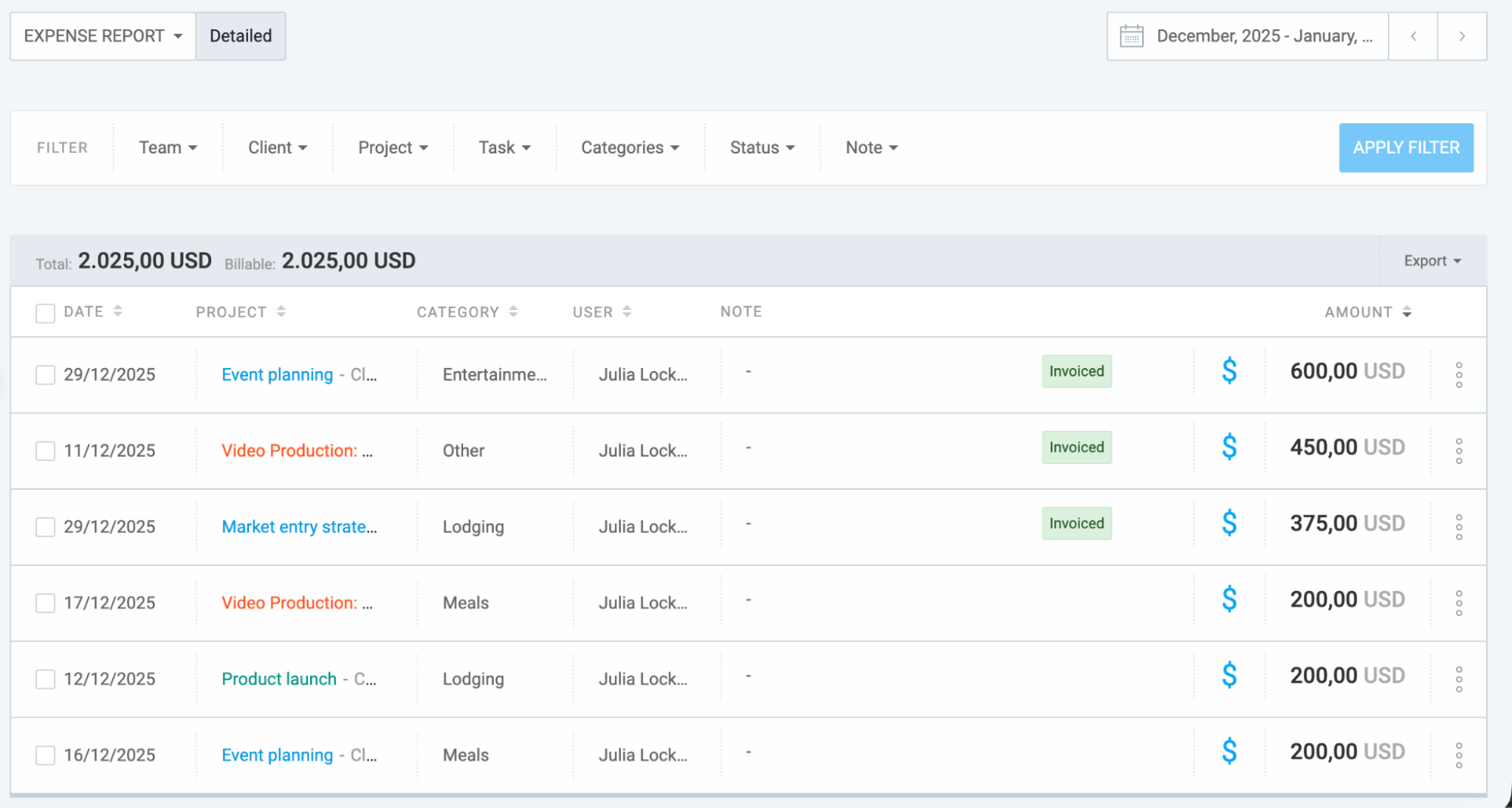Open the Market entry strategy project link
The width and height of the screenshot is (1512, 808).
click(299, 526)
